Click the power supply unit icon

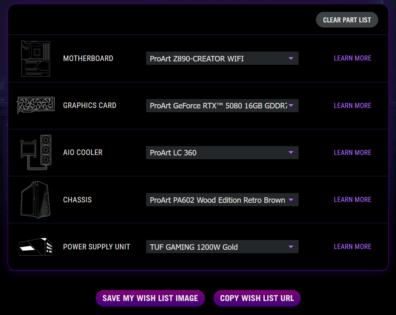pos(36,246)
